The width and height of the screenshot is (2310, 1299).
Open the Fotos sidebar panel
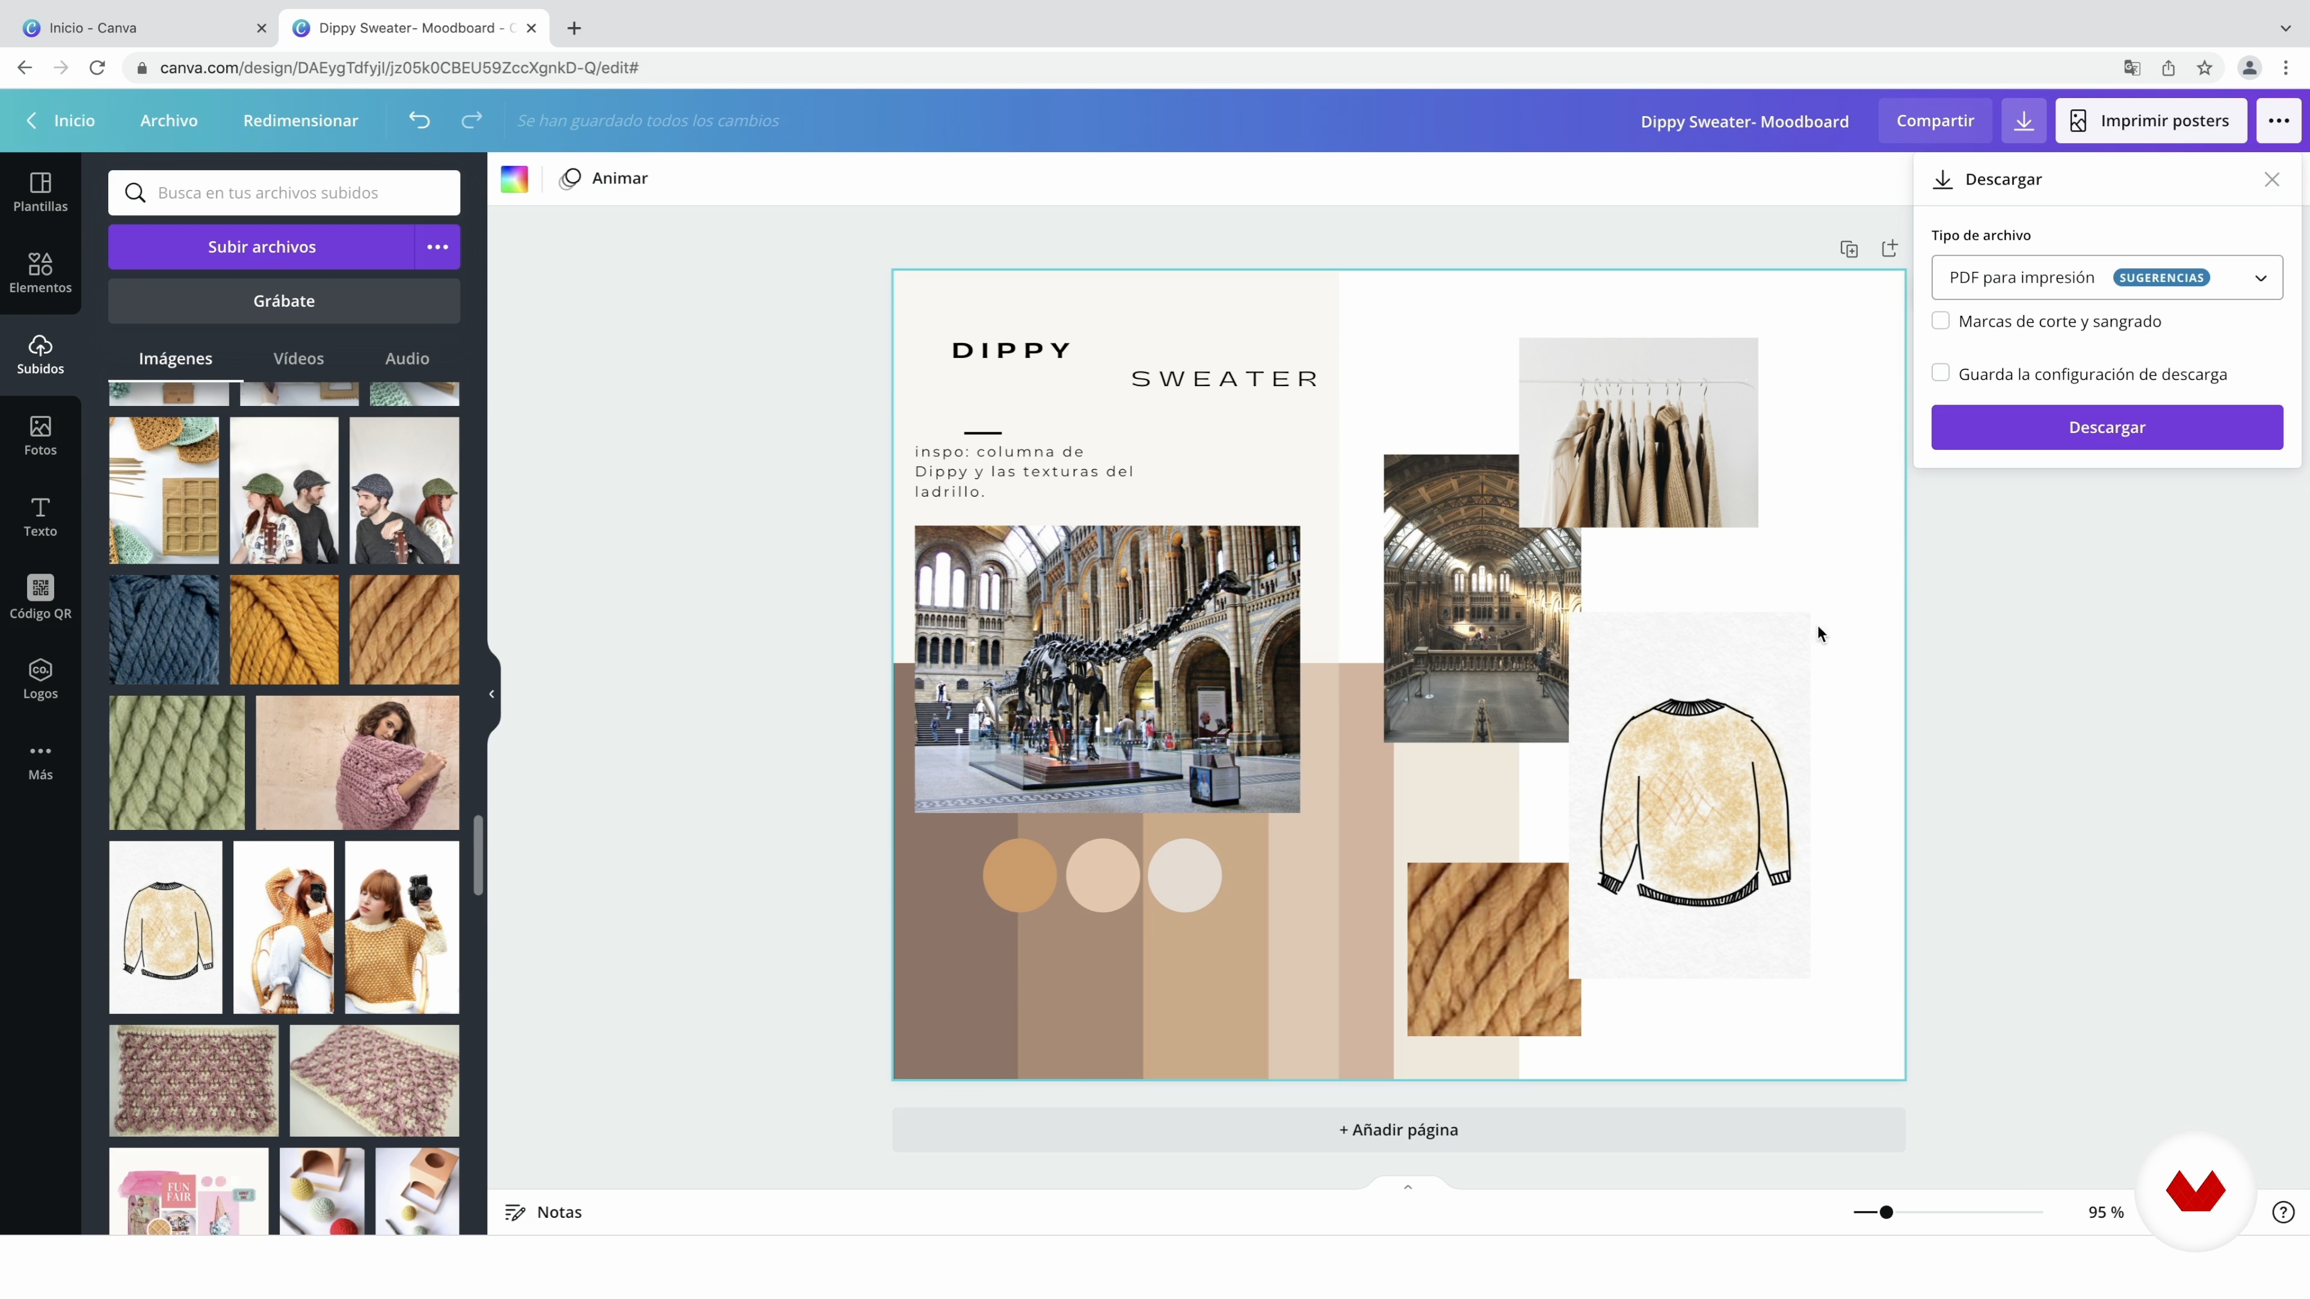click(x=40, y=437)
